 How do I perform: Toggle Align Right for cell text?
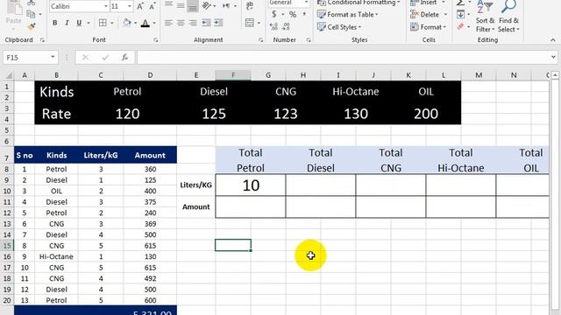[x=193, y=24]
